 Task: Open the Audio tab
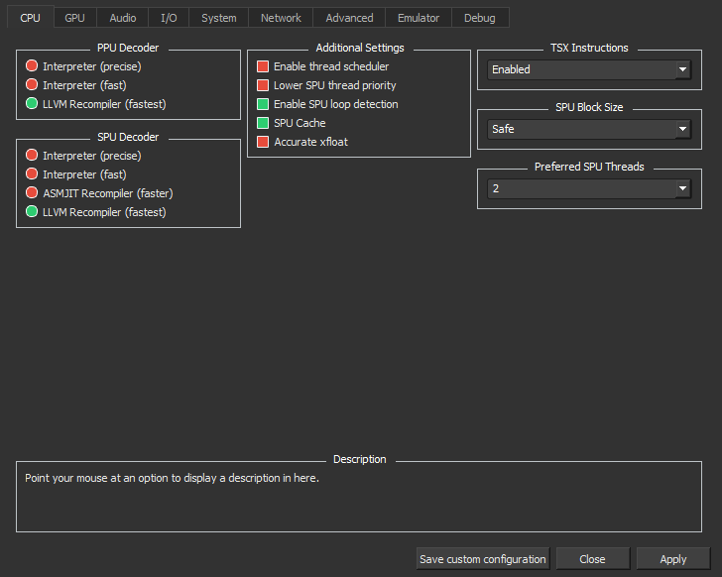coord(123,18)
